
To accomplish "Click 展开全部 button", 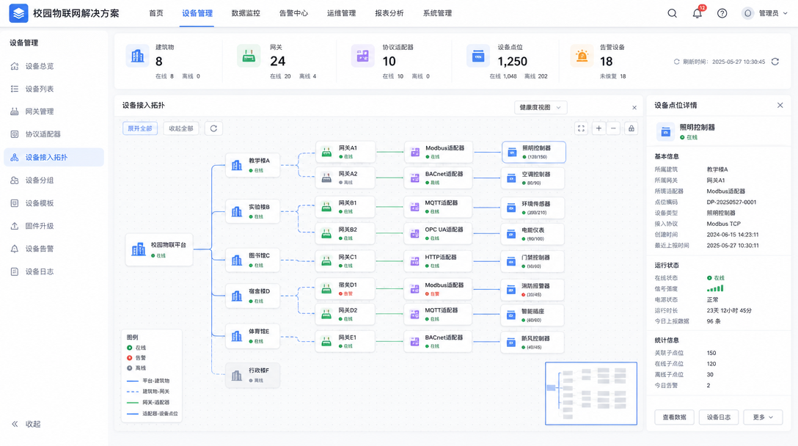I will coord(140,128).
